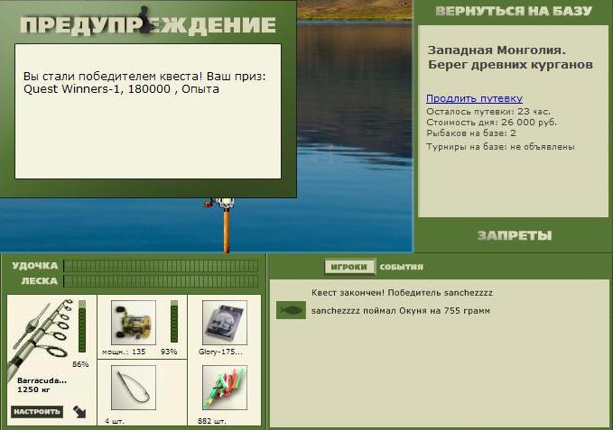
Task: Click the fishing reel on the rod in water
Action: [220, 203]
